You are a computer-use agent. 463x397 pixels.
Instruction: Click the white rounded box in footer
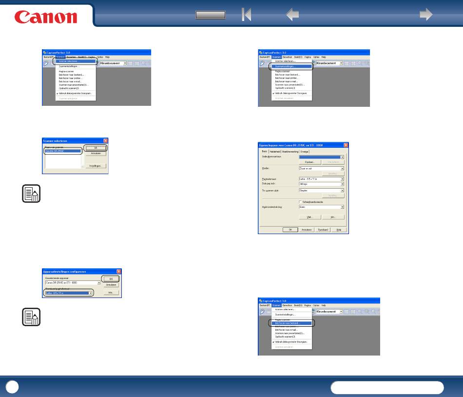(x=387, y=388)
